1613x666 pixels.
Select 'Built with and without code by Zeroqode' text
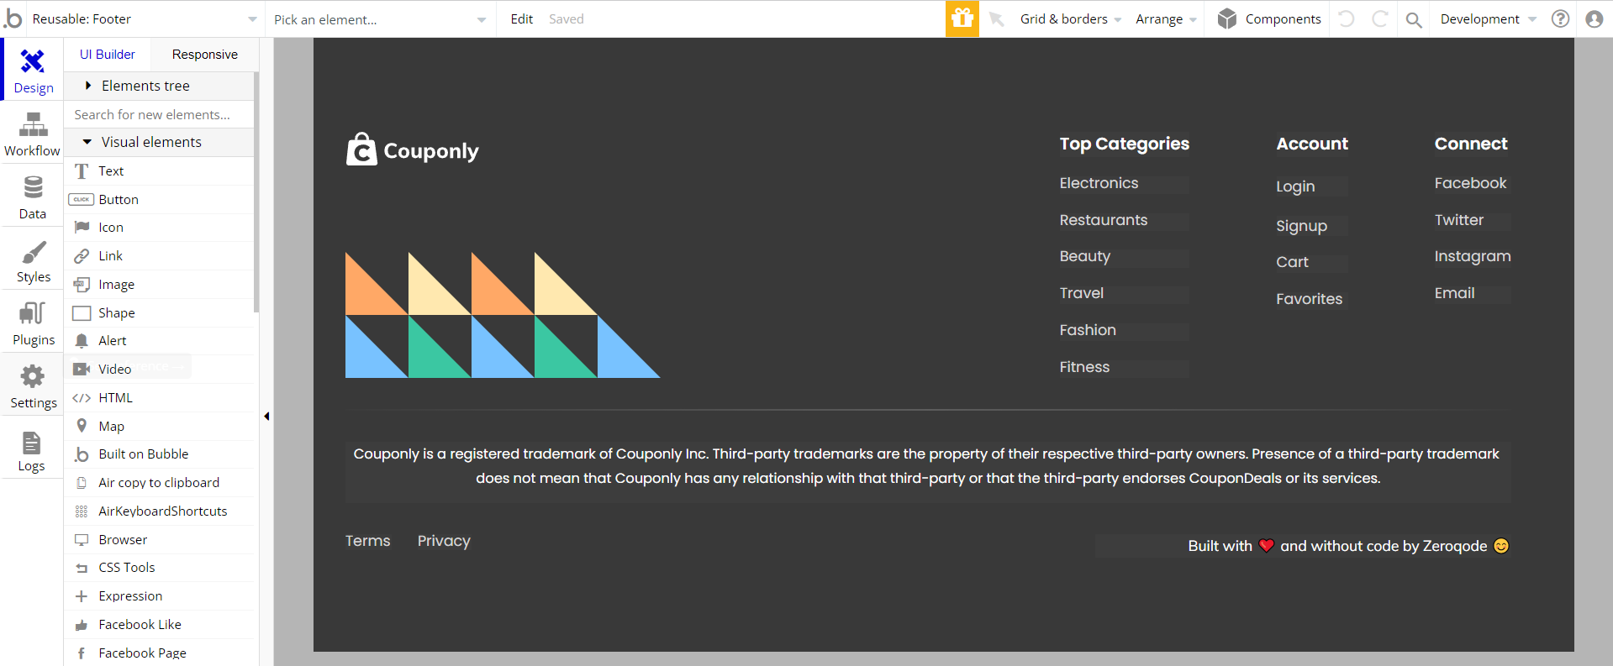(x=1348, y=546)
